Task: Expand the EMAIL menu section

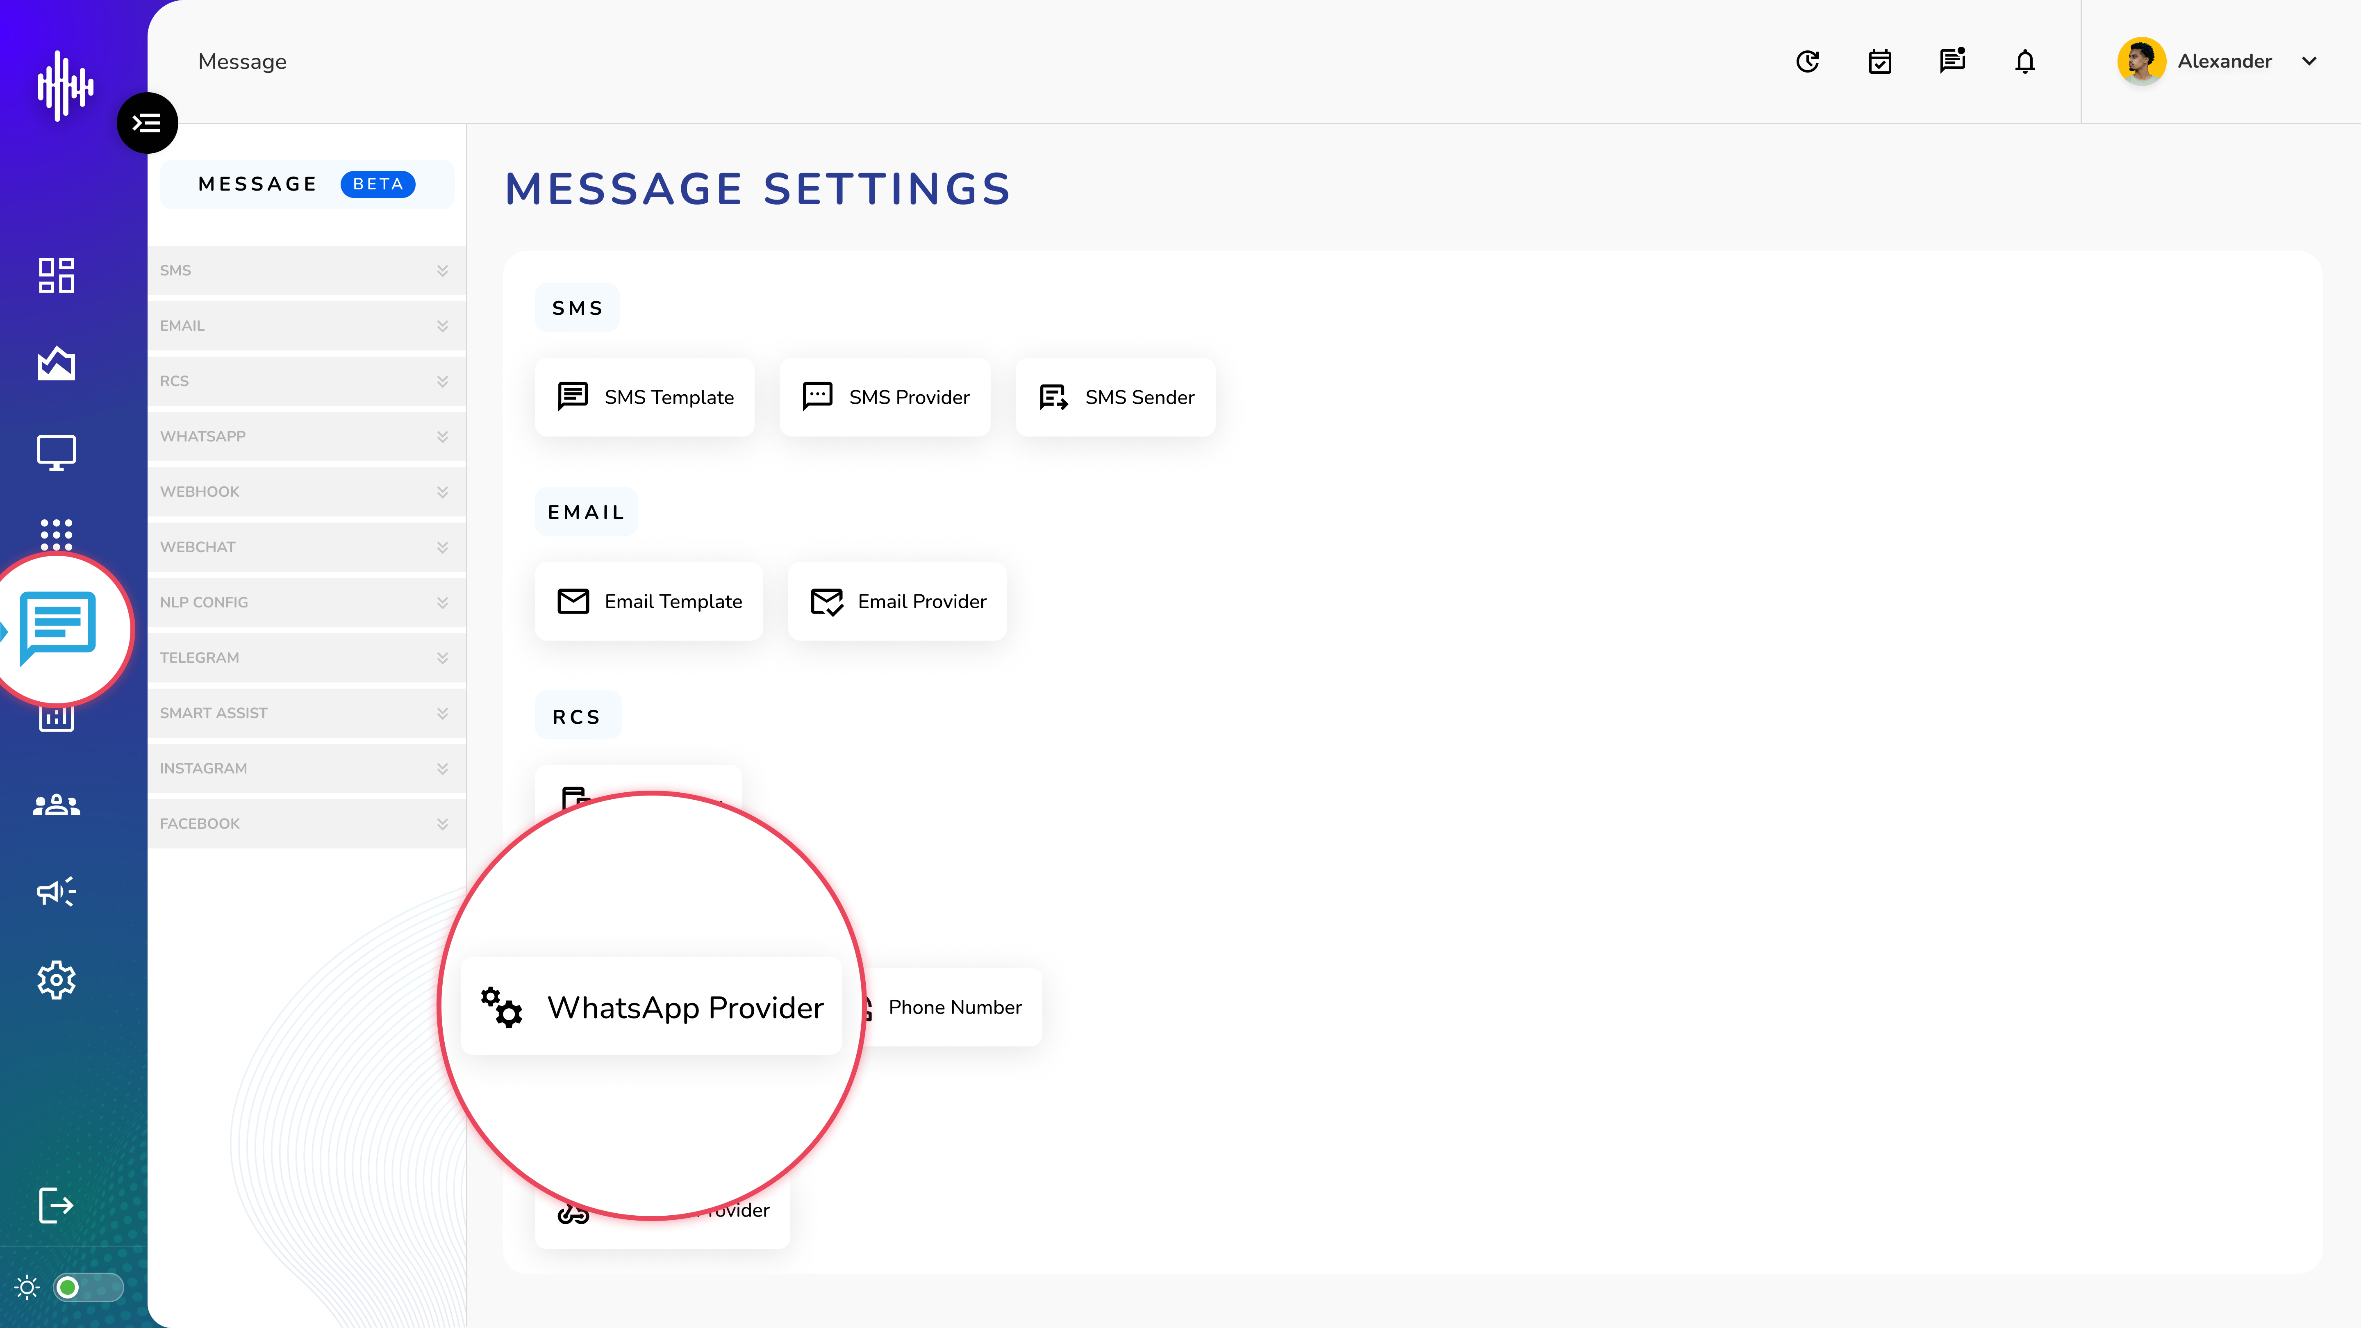Action: 306,325
